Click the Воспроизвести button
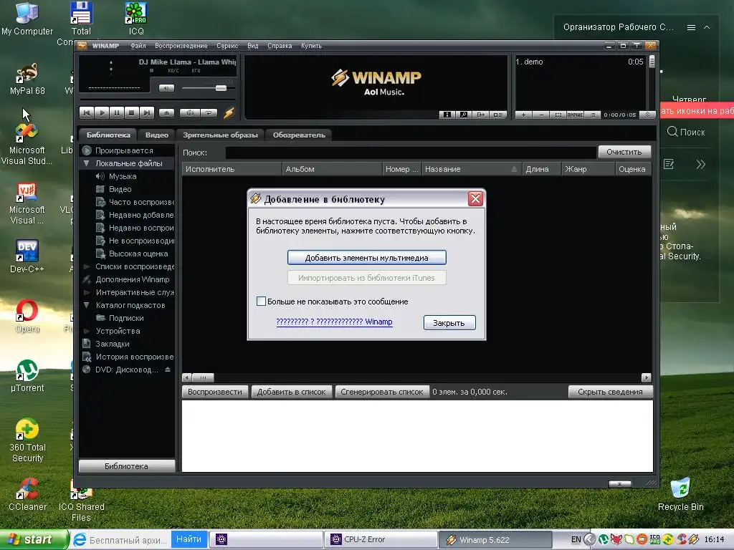Viewport: 734px width, 550px height. 215,392
